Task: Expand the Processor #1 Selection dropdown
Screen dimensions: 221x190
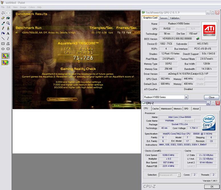Action: click(179, 175)
